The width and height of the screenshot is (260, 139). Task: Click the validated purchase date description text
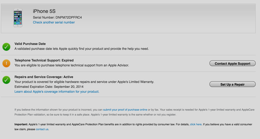click(x=82, y=49)
